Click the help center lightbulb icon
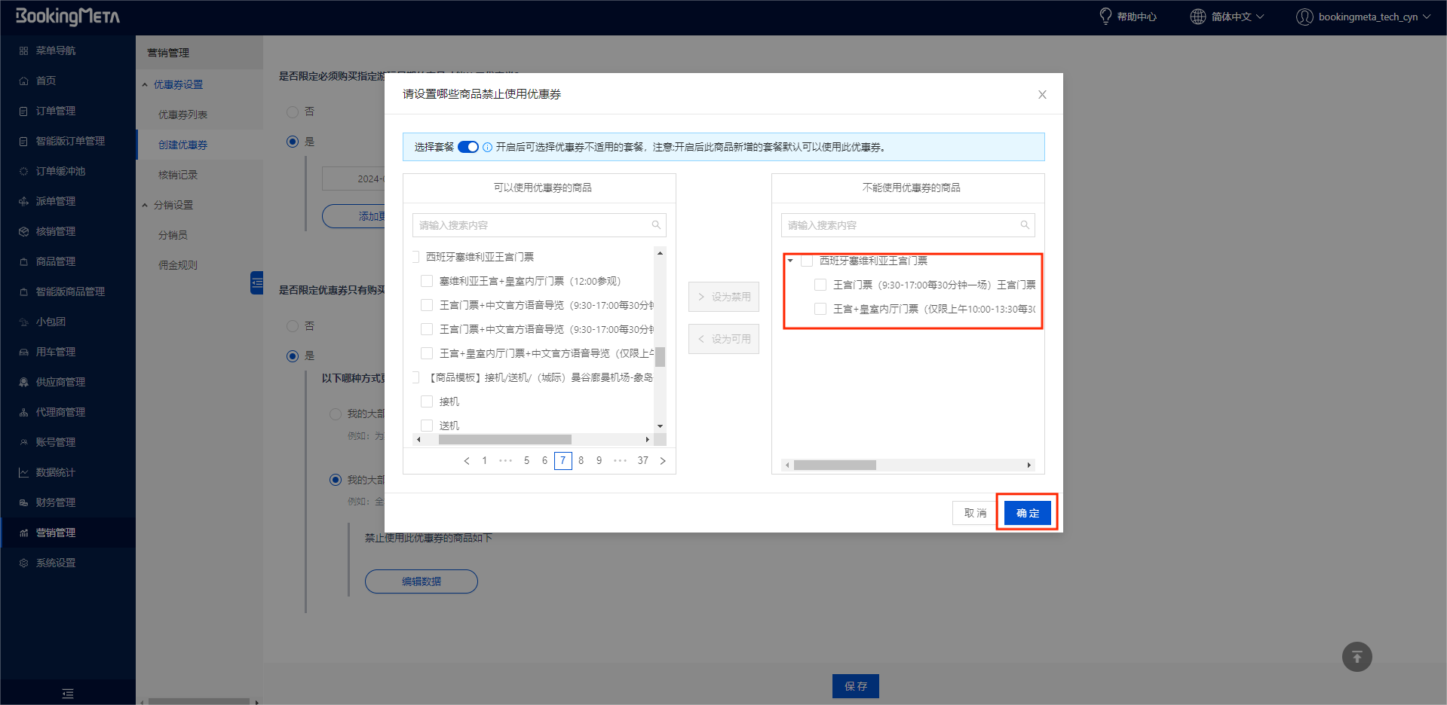 click(x=1105, y=16)
